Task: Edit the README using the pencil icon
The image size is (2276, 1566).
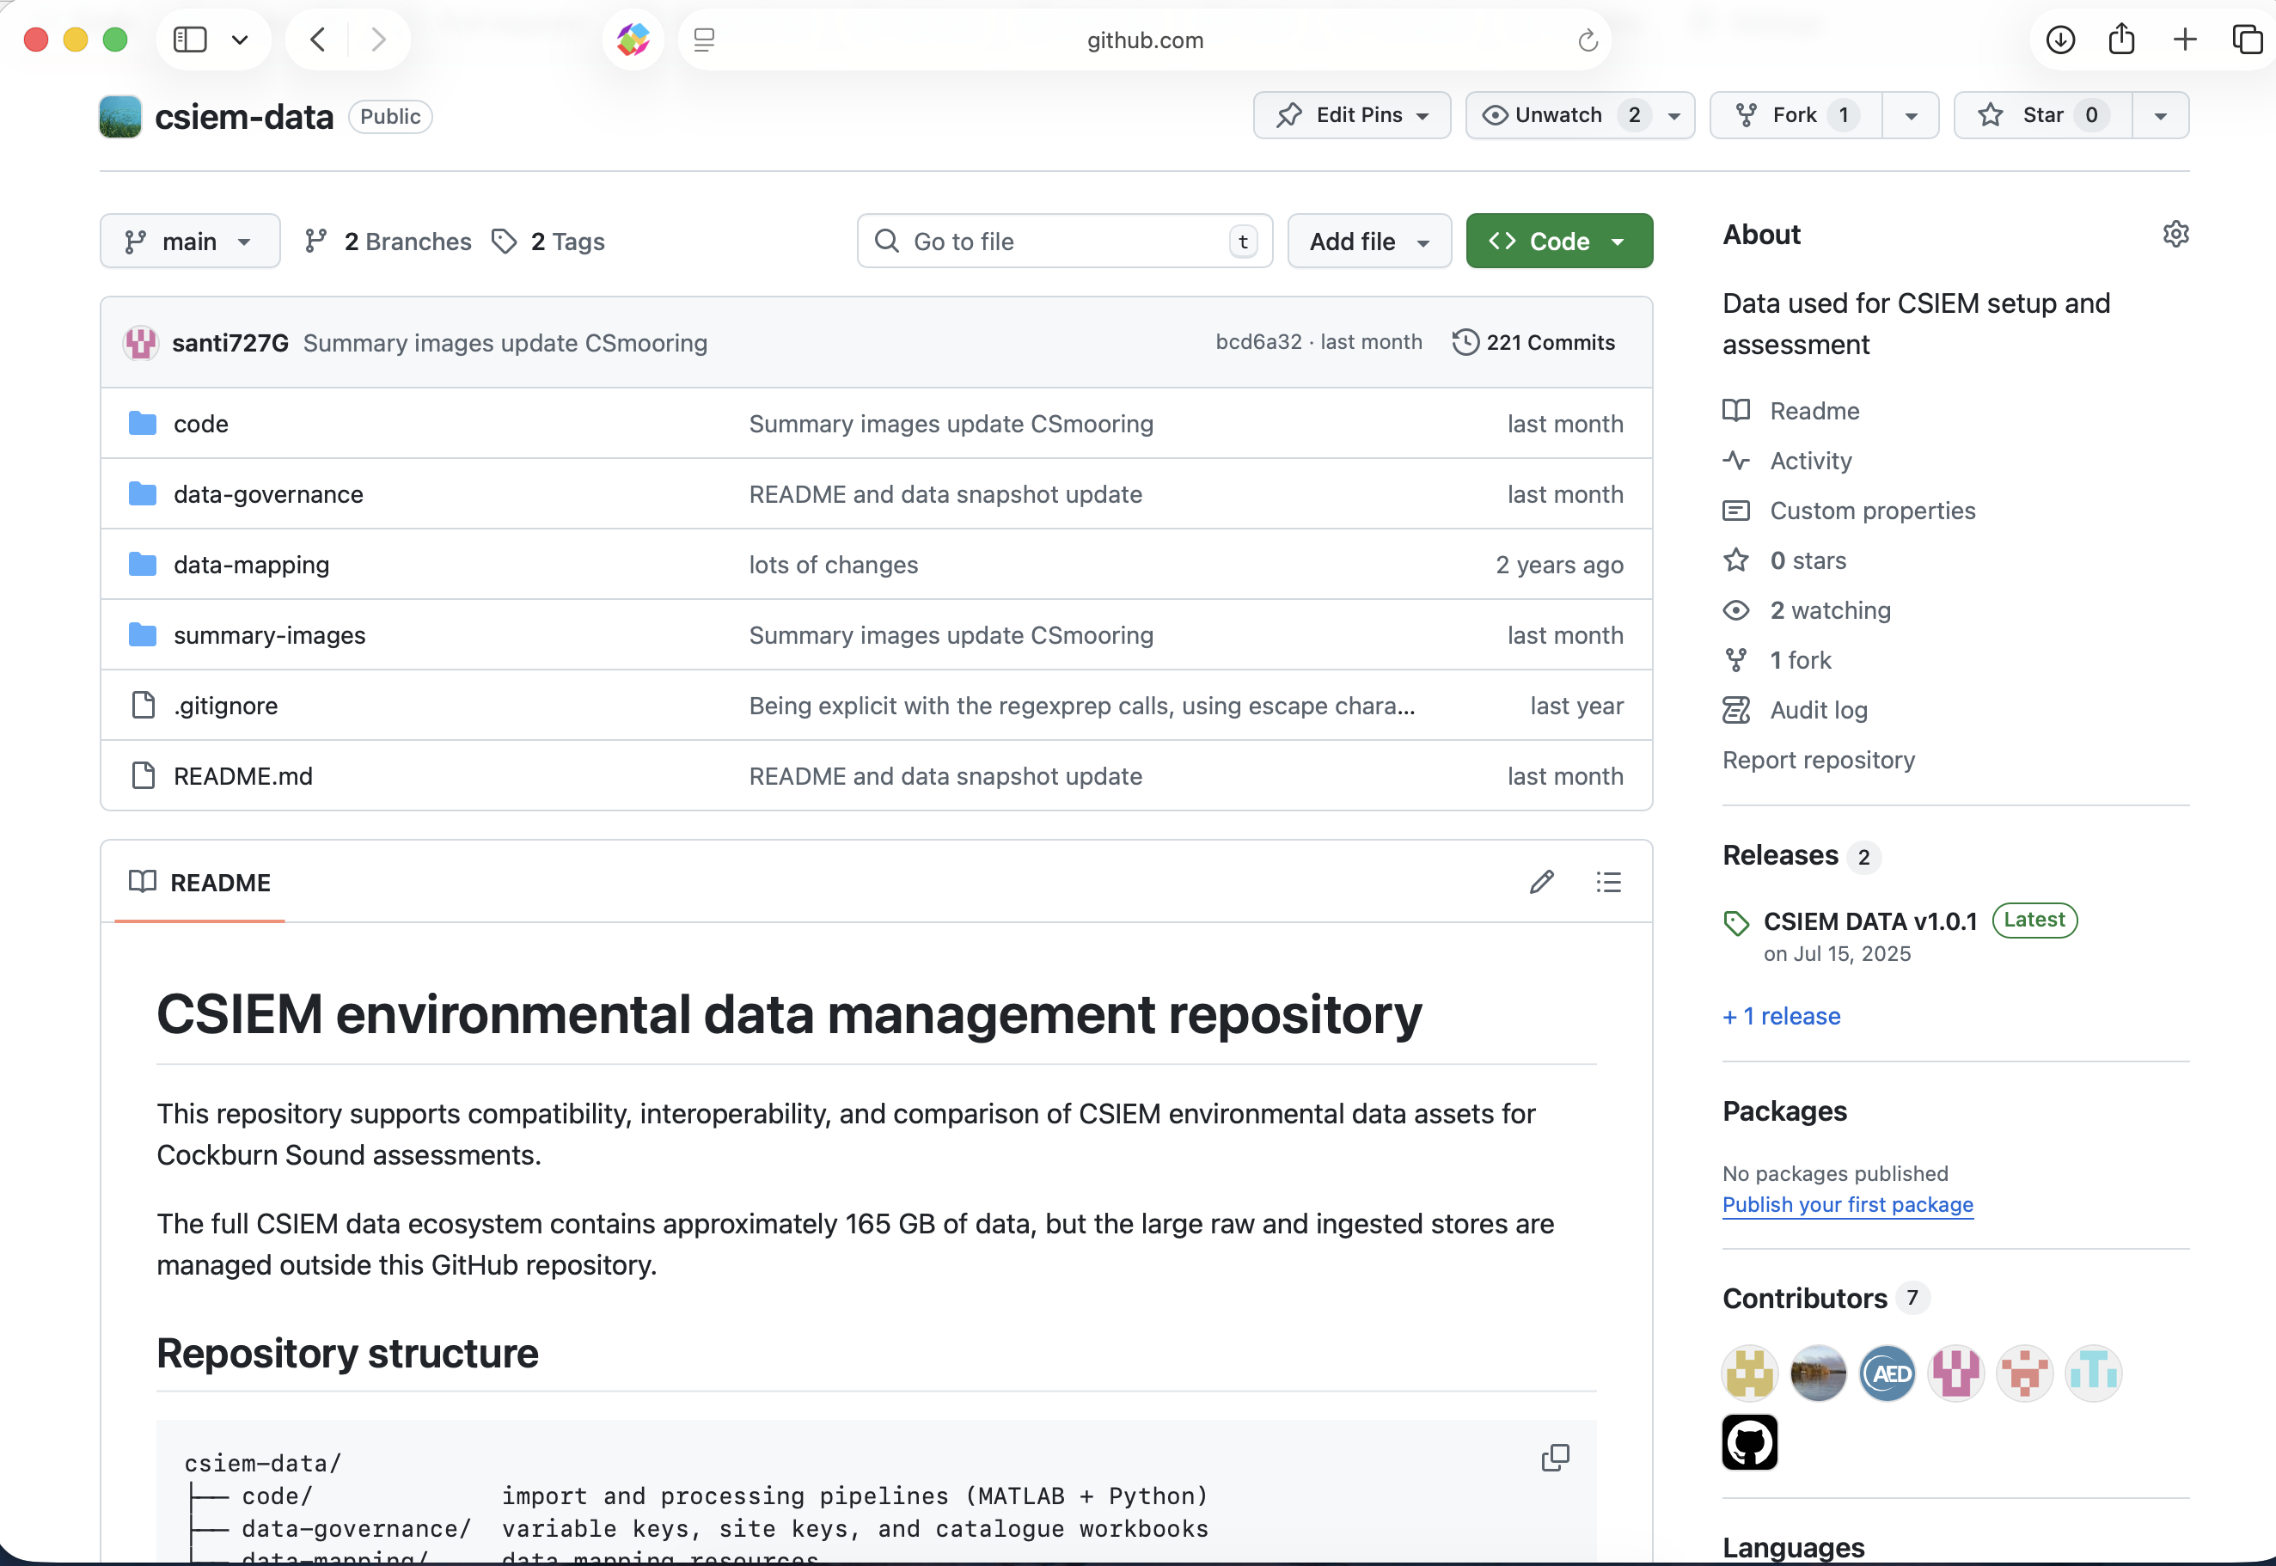Action: click(x=1541, y=881)
